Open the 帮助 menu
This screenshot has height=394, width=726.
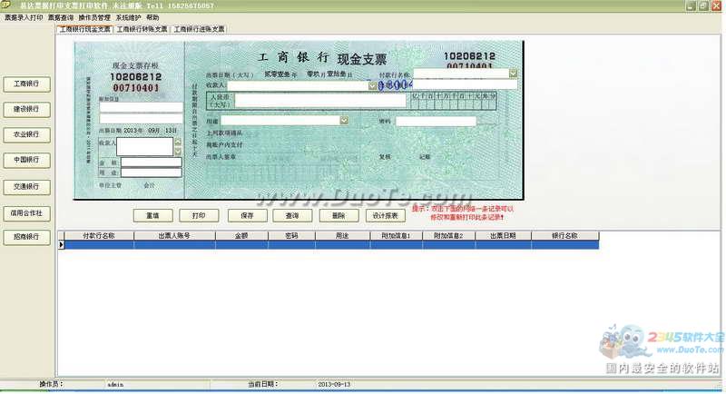(152, 17)
